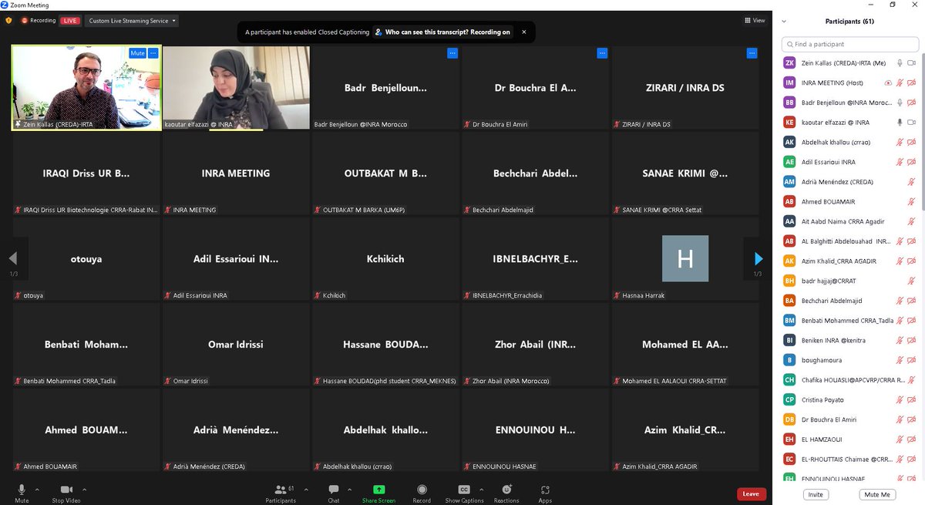Click the Mute button on Zein Kallas tile
The height and width of the screenshot is (505, 925).
pos(137,53)
